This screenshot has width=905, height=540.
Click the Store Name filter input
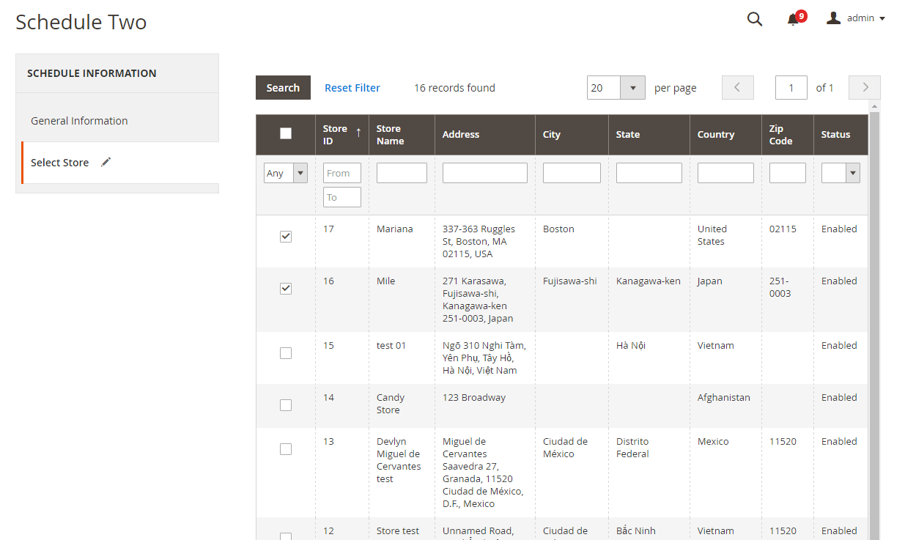click(402, 173)
